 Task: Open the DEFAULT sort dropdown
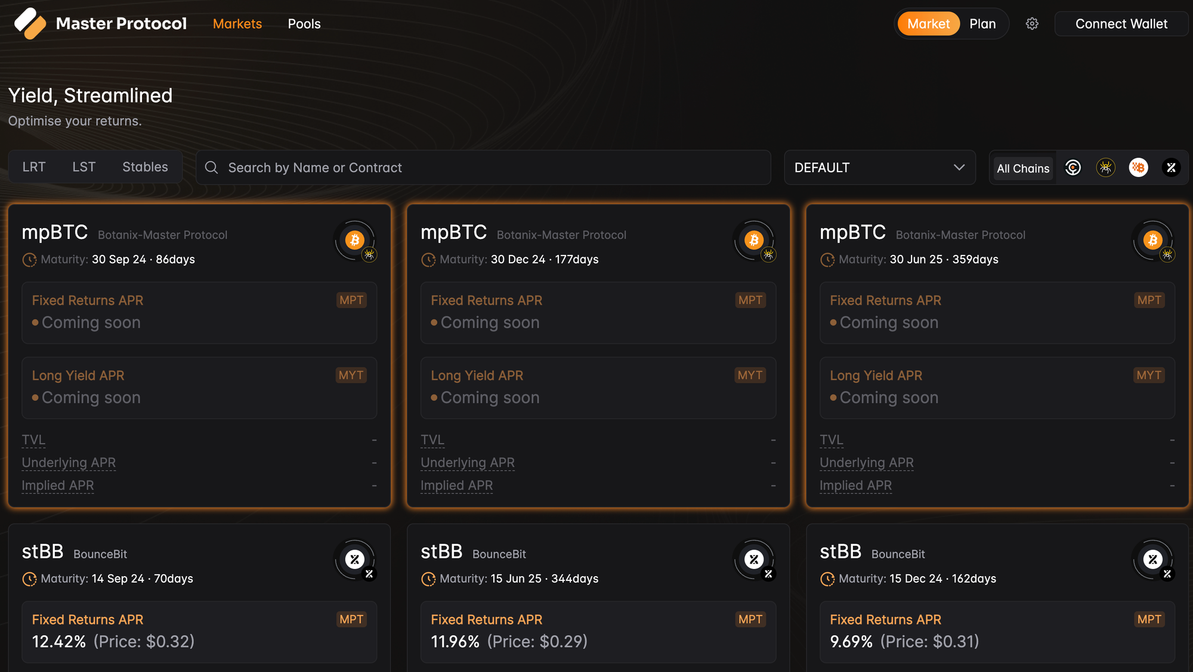880,167
